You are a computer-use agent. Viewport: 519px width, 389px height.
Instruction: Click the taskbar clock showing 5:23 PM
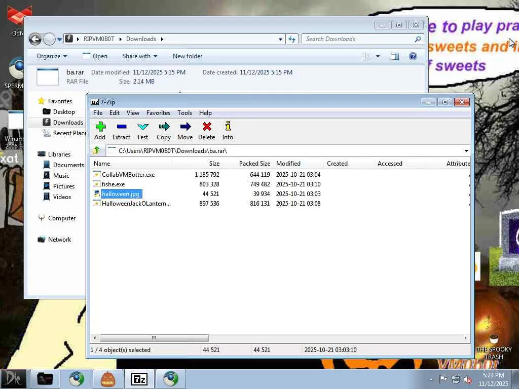click(493, 379)
